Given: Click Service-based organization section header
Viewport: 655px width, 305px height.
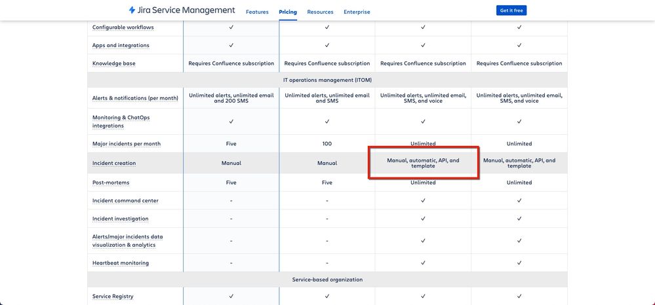Looking at the screenshot, I should [x=328, y=279].
